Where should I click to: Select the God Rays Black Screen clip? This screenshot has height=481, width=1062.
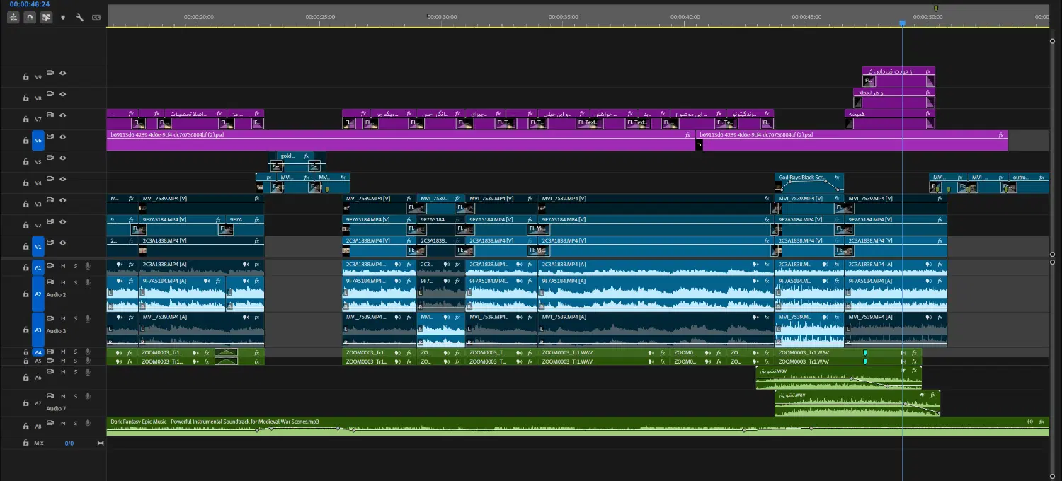click(809, 183)
